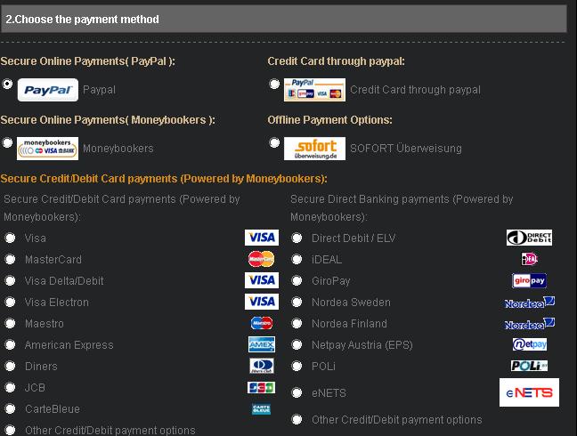The width and height of the screenshot is (577, 436).
Task: Choose the Moneybookers radio option
Action: (x=7, y=142)
